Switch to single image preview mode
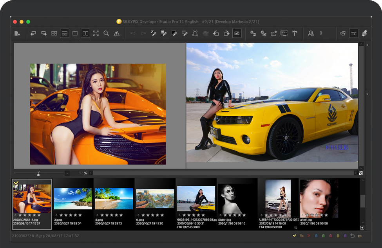 75,34
